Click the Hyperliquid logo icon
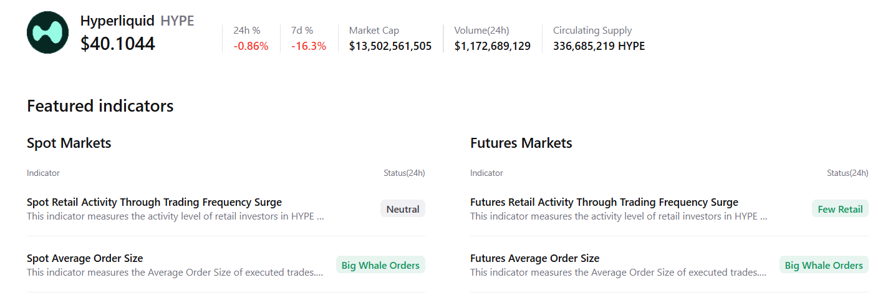893x295 pixels. coord(47,32)
